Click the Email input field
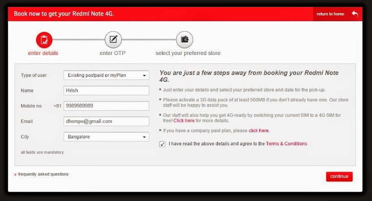 [x=106, y=121]
